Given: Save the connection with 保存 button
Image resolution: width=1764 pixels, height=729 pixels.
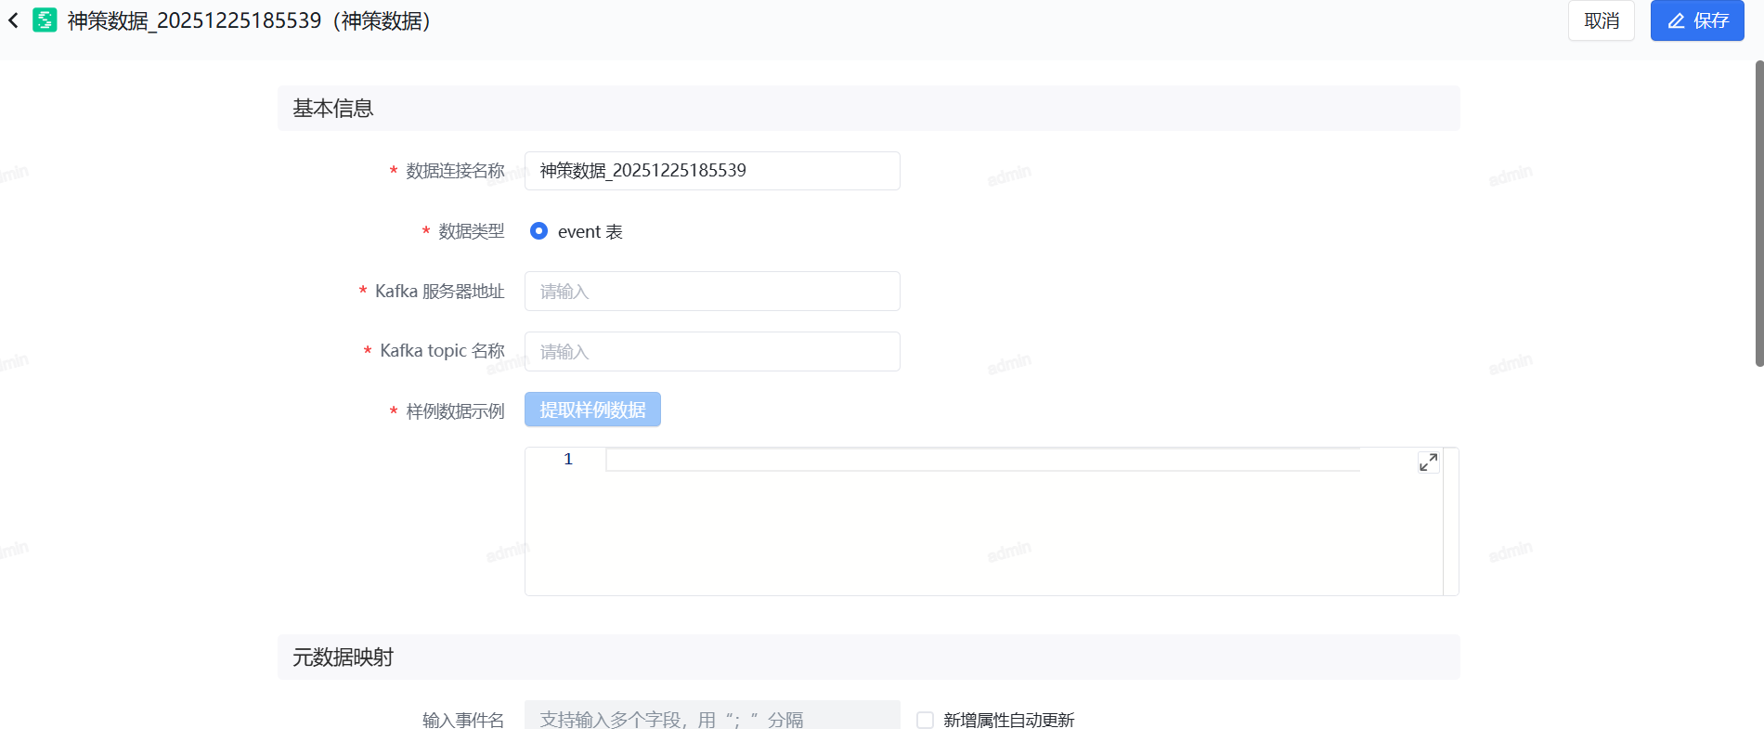Looking at the screenshot, I should [1697, 20].
